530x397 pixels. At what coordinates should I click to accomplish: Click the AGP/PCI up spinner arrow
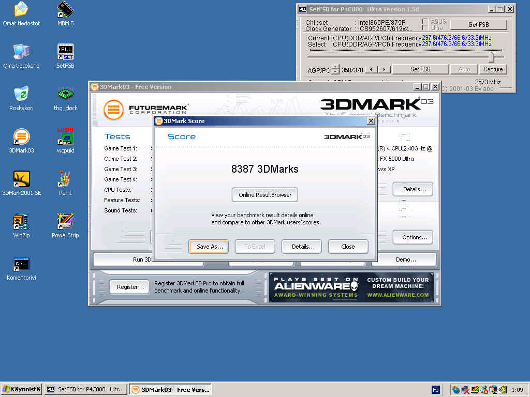[x=335, y=67]
